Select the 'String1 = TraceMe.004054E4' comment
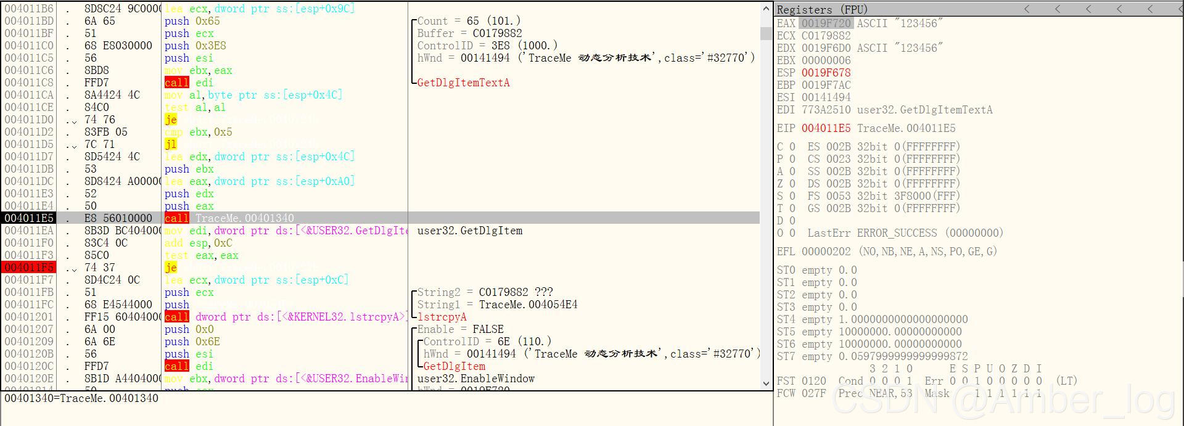The height and width of the screenshot is (426, 1184). 497,305
